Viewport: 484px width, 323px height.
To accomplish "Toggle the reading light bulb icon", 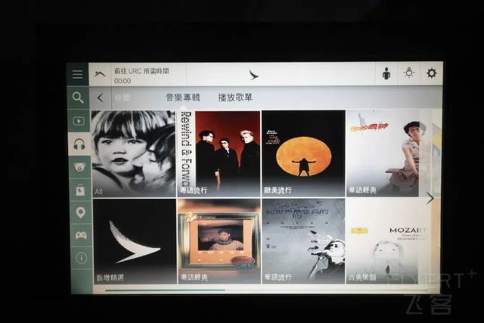I will click(409, 73).
